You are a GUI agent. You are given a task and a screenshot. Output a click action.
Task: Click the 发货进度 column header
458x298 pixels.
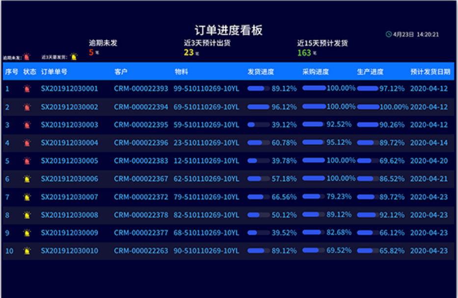pos(261,72)
